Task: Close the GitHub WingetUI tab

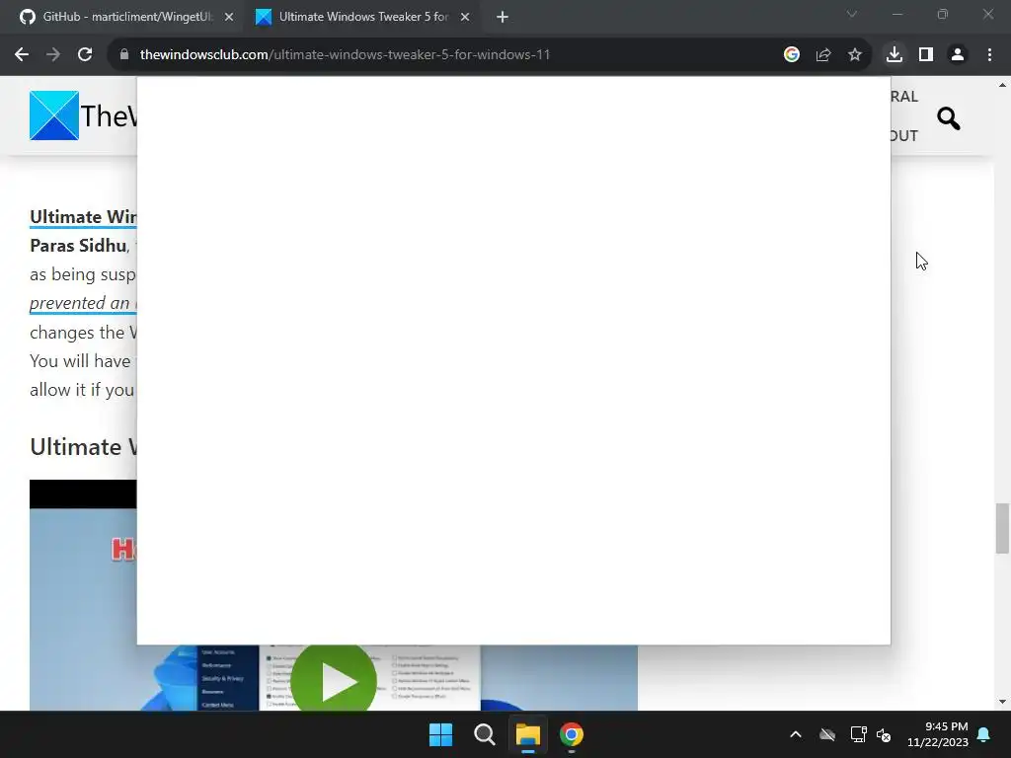Action: pos(229,18)
